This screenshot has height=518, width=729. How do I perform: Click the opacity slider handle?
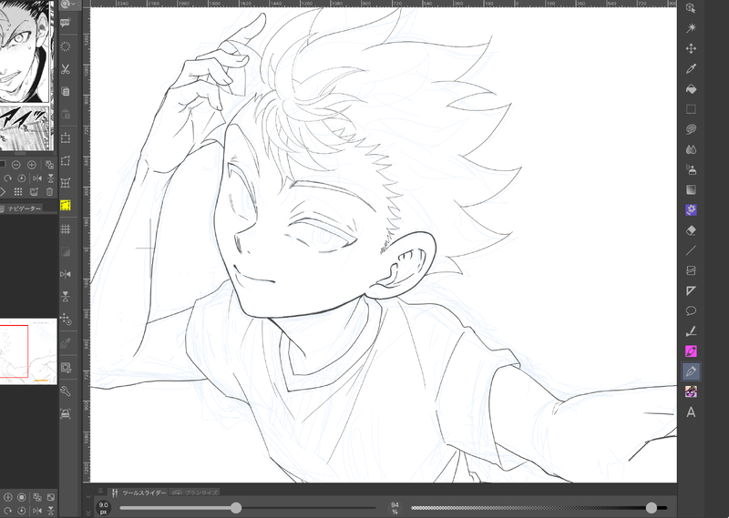pyautogui.click(x=652, y=508)
